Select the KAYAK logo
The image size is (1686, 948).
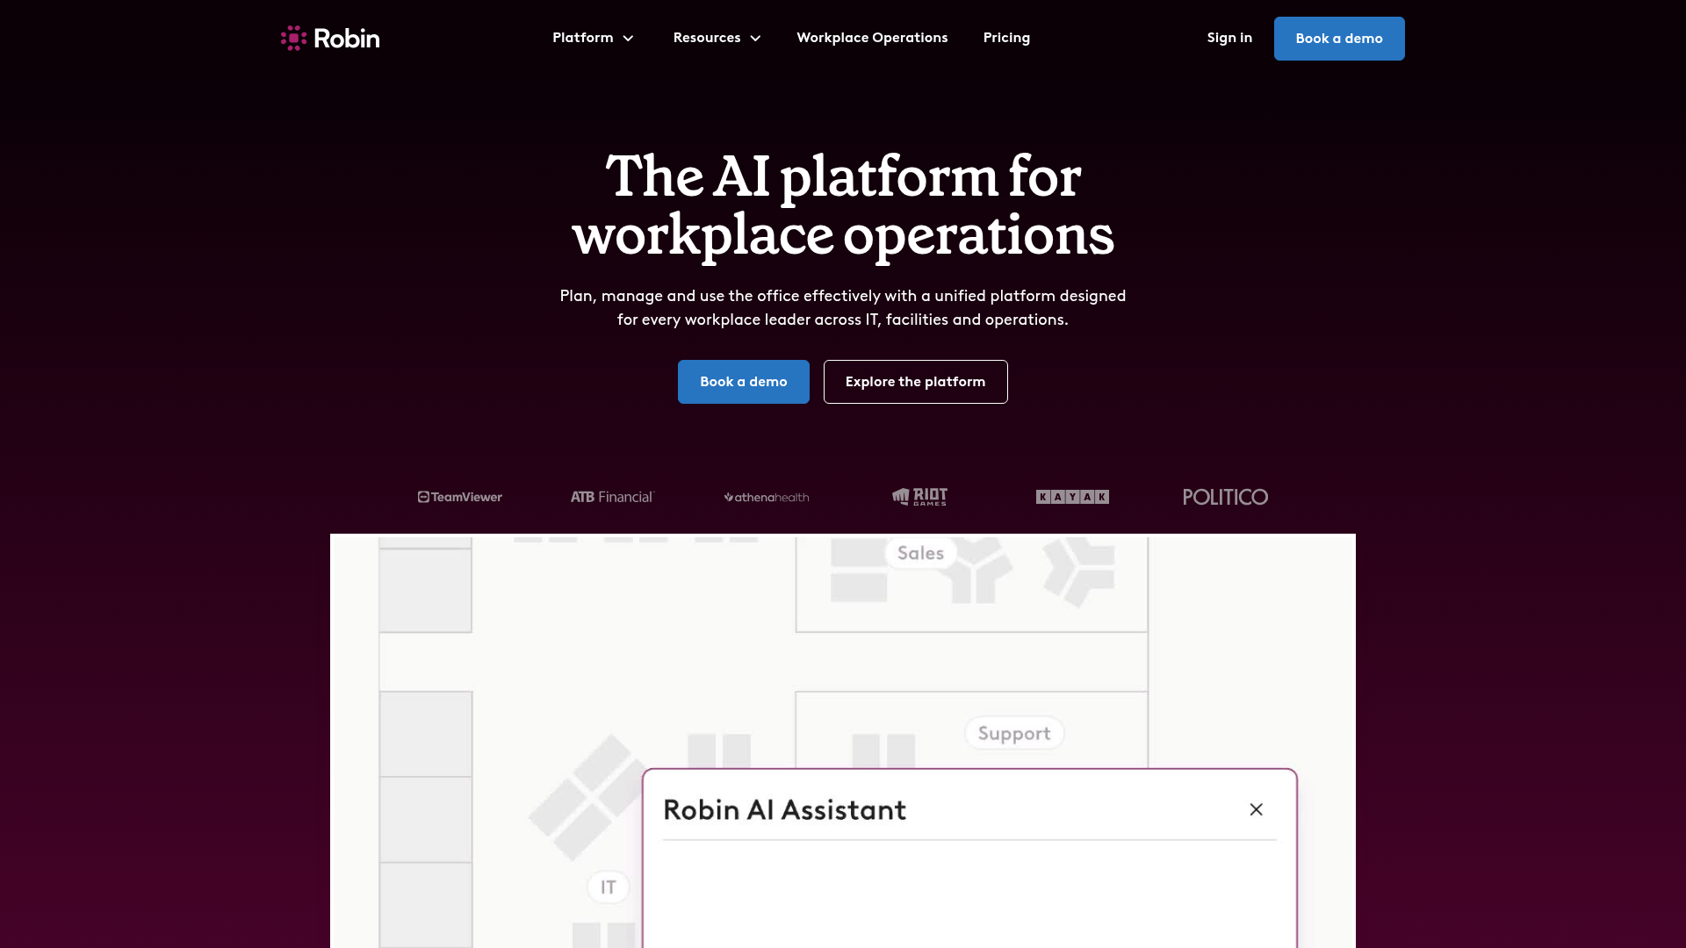point(1071,497)
